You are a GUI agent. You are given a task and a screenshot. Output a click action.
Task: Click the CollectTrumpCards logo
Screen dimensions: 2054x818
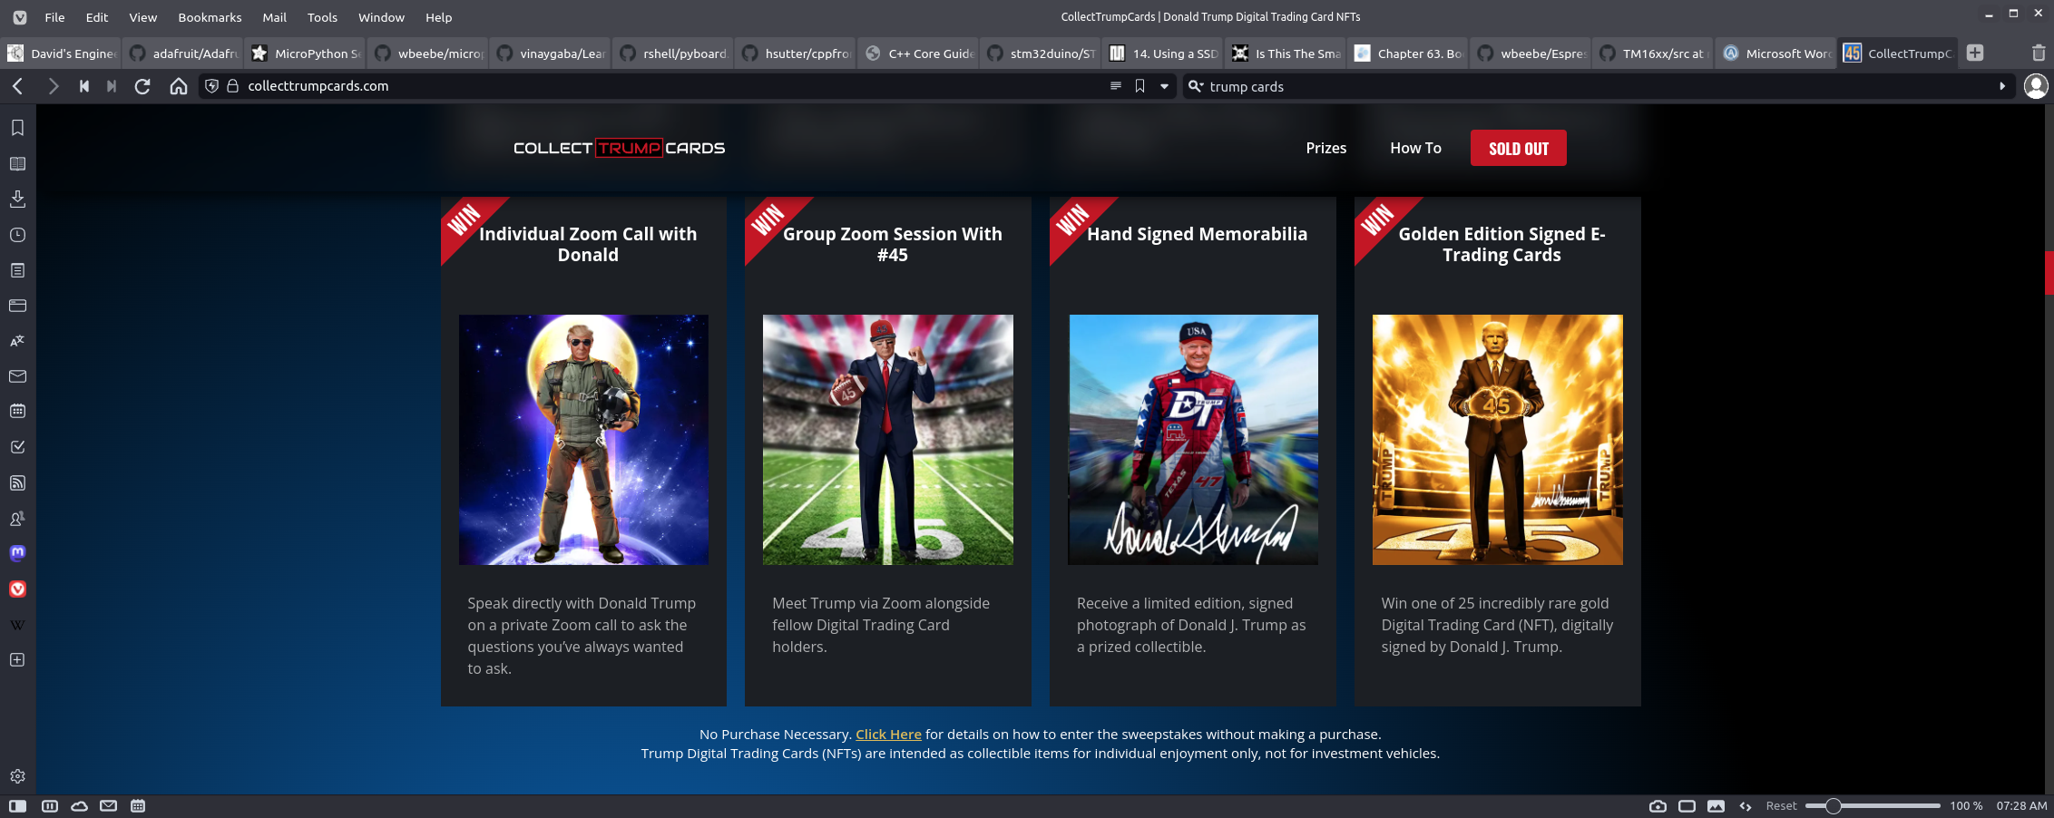point(619,148)
